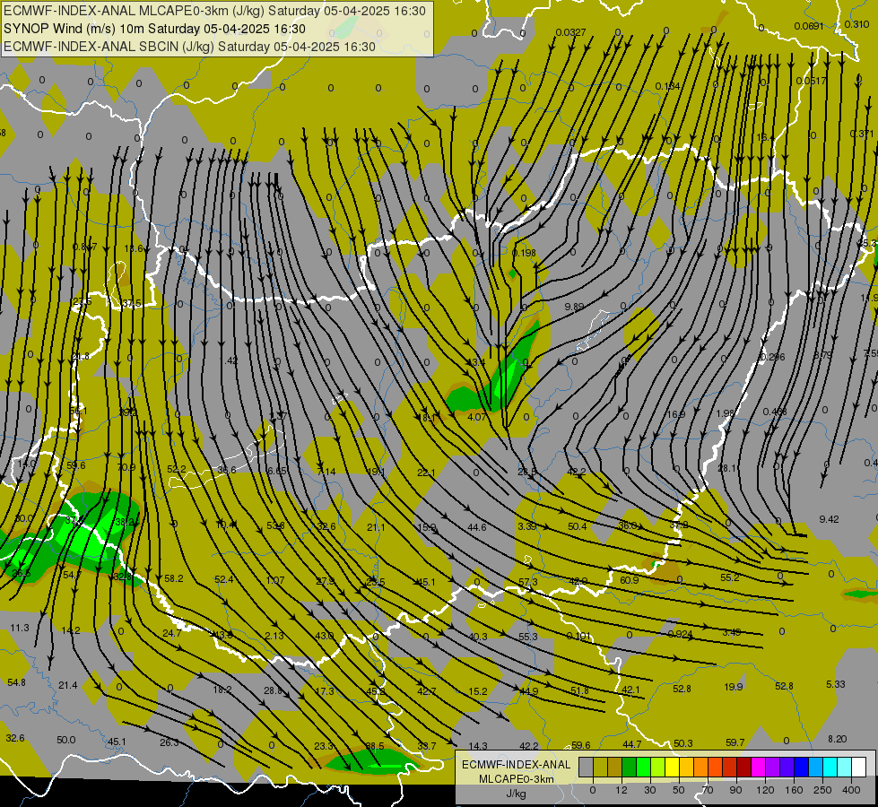
Task: Click the map value 50.4
Action: point(578,526)
